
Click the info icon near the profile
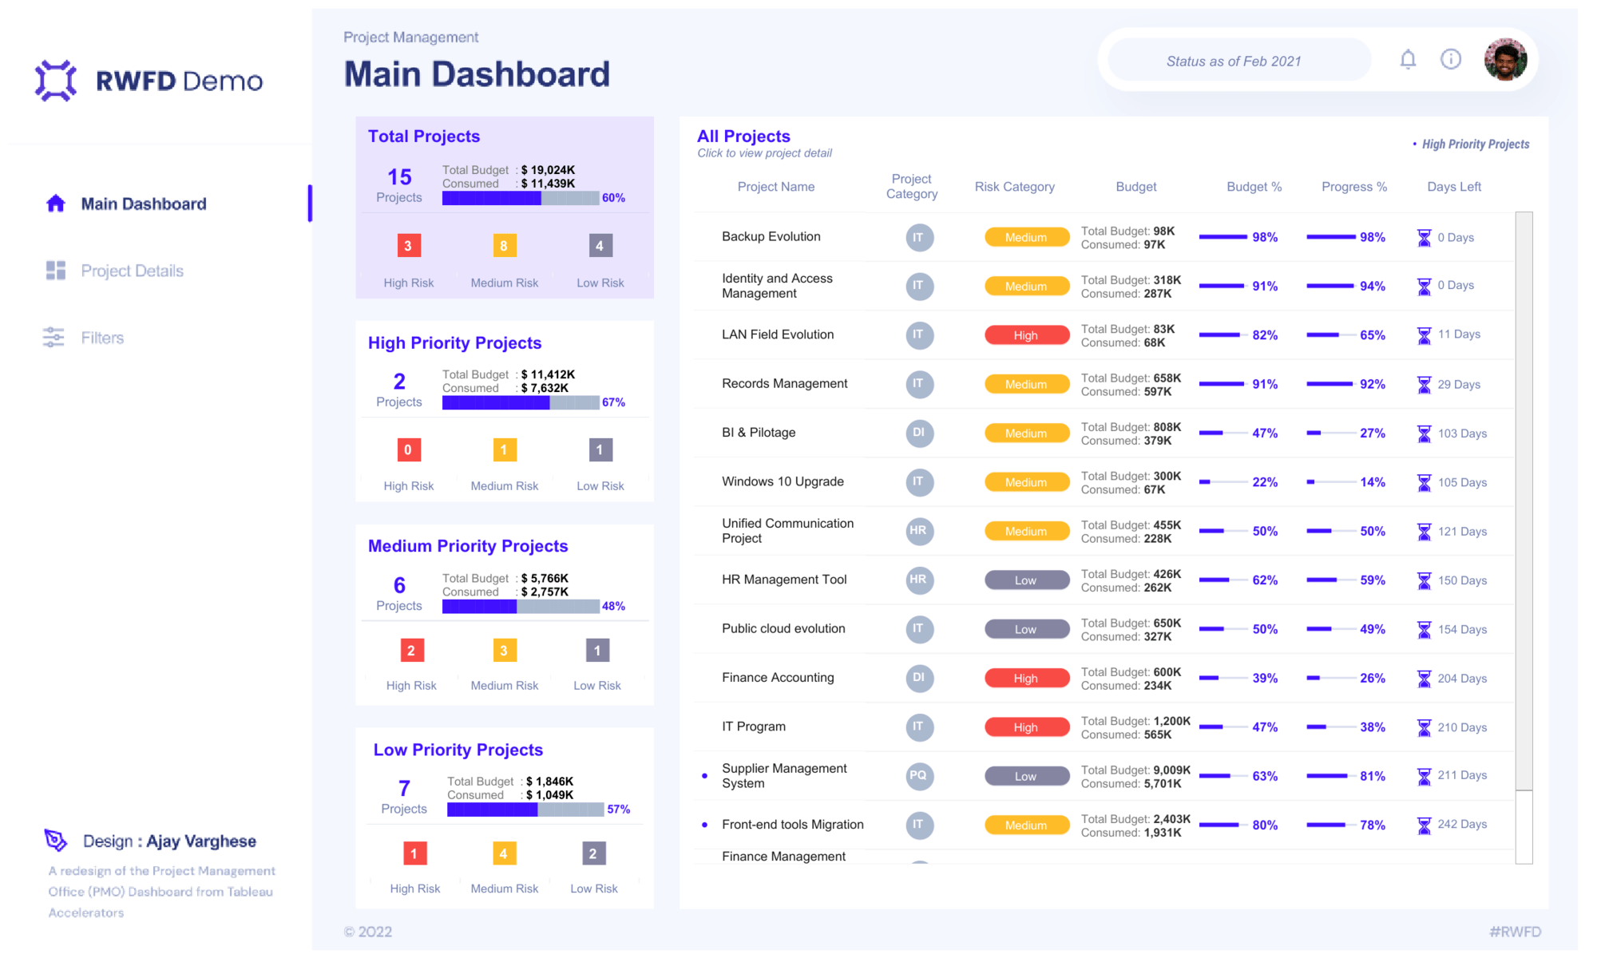(x=1451, y=59)
